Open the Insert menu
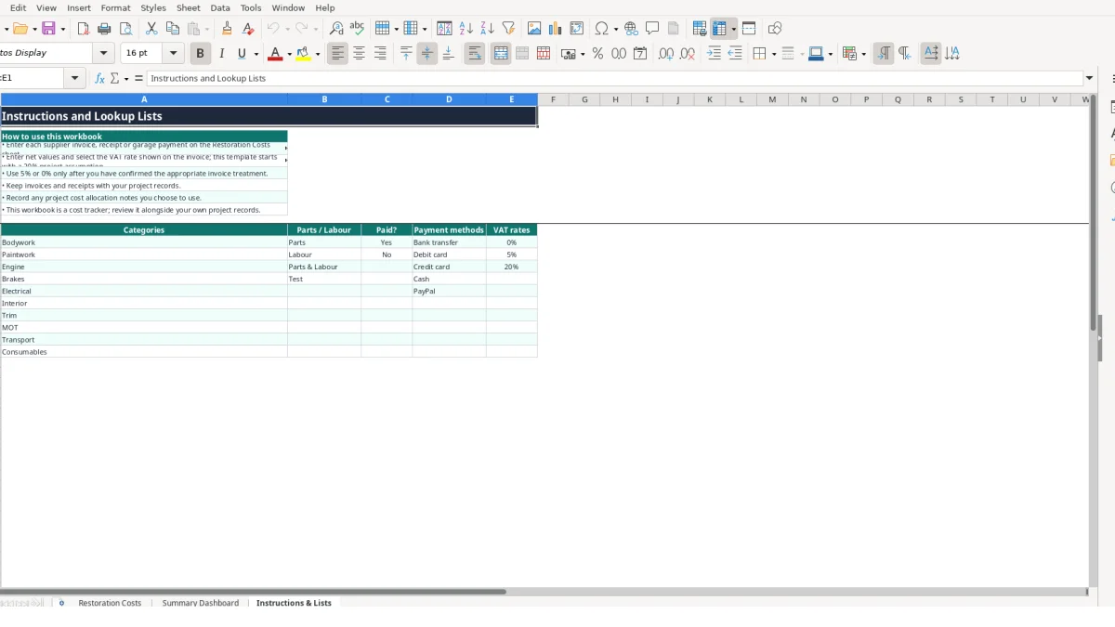The height and width of the screenshot is (627, 1115). [x=79, y=7]
